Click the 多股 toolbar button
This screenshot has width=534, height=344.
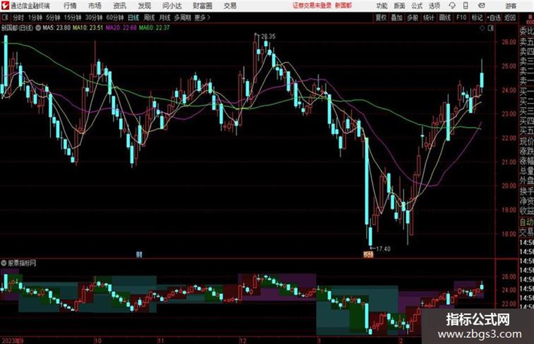point(413,18)
